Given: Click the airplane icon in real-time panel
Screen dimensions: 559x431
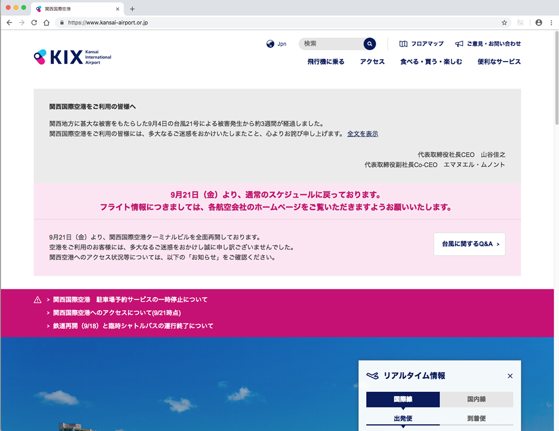Looking at the screenshot, I should pyautogui.click(x=372, y=376).
